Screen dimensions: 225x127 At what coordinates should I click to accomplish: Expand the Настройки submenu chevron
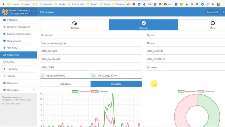(34, 90)
